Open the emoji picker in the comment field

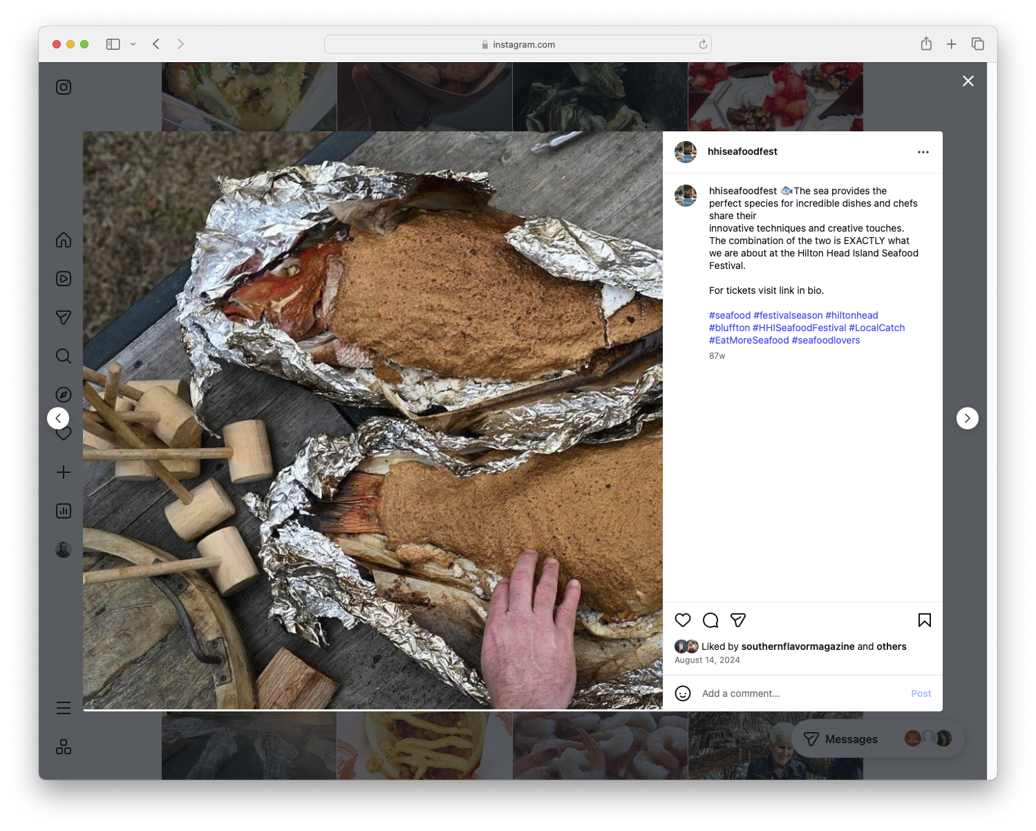click(x=683, y=693)
